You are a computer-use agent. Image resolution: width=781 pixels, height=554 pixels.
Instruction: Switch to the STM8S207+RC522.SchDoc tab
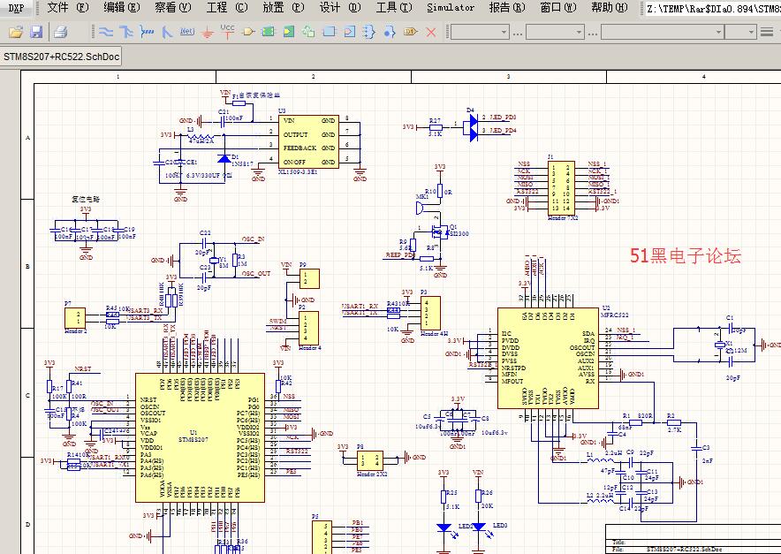click(60, 57)
